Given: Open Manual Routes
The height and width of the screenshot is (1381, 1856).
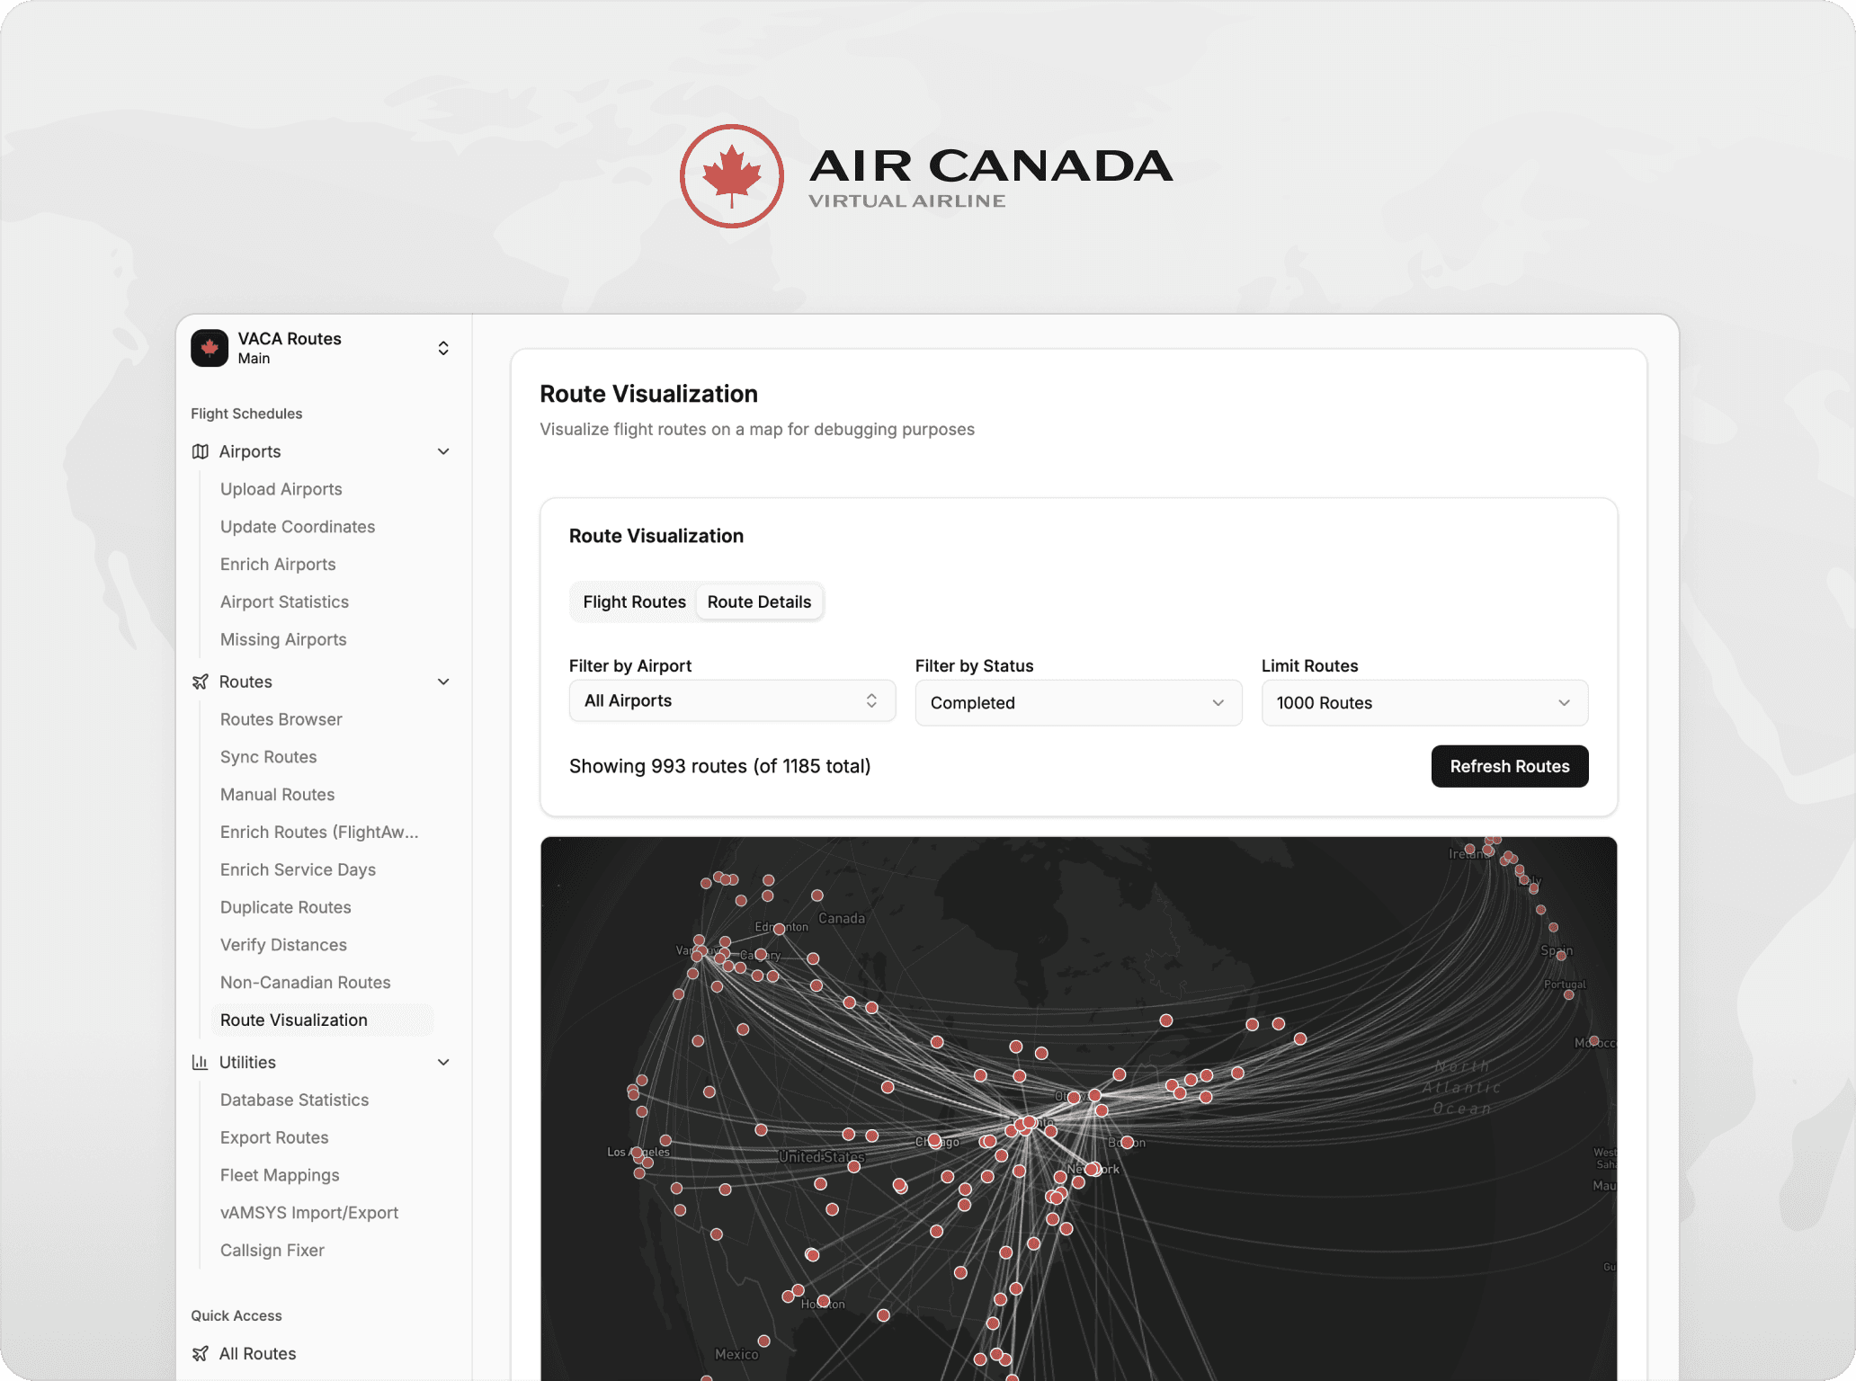Looking at the screenshot, I should click(x=278, y=795).
